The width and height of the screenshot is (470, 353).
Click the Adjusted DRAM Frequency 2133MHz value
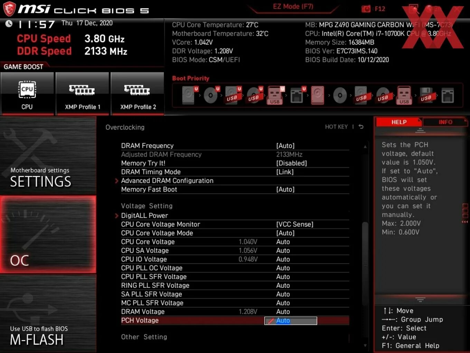point(289,154)
